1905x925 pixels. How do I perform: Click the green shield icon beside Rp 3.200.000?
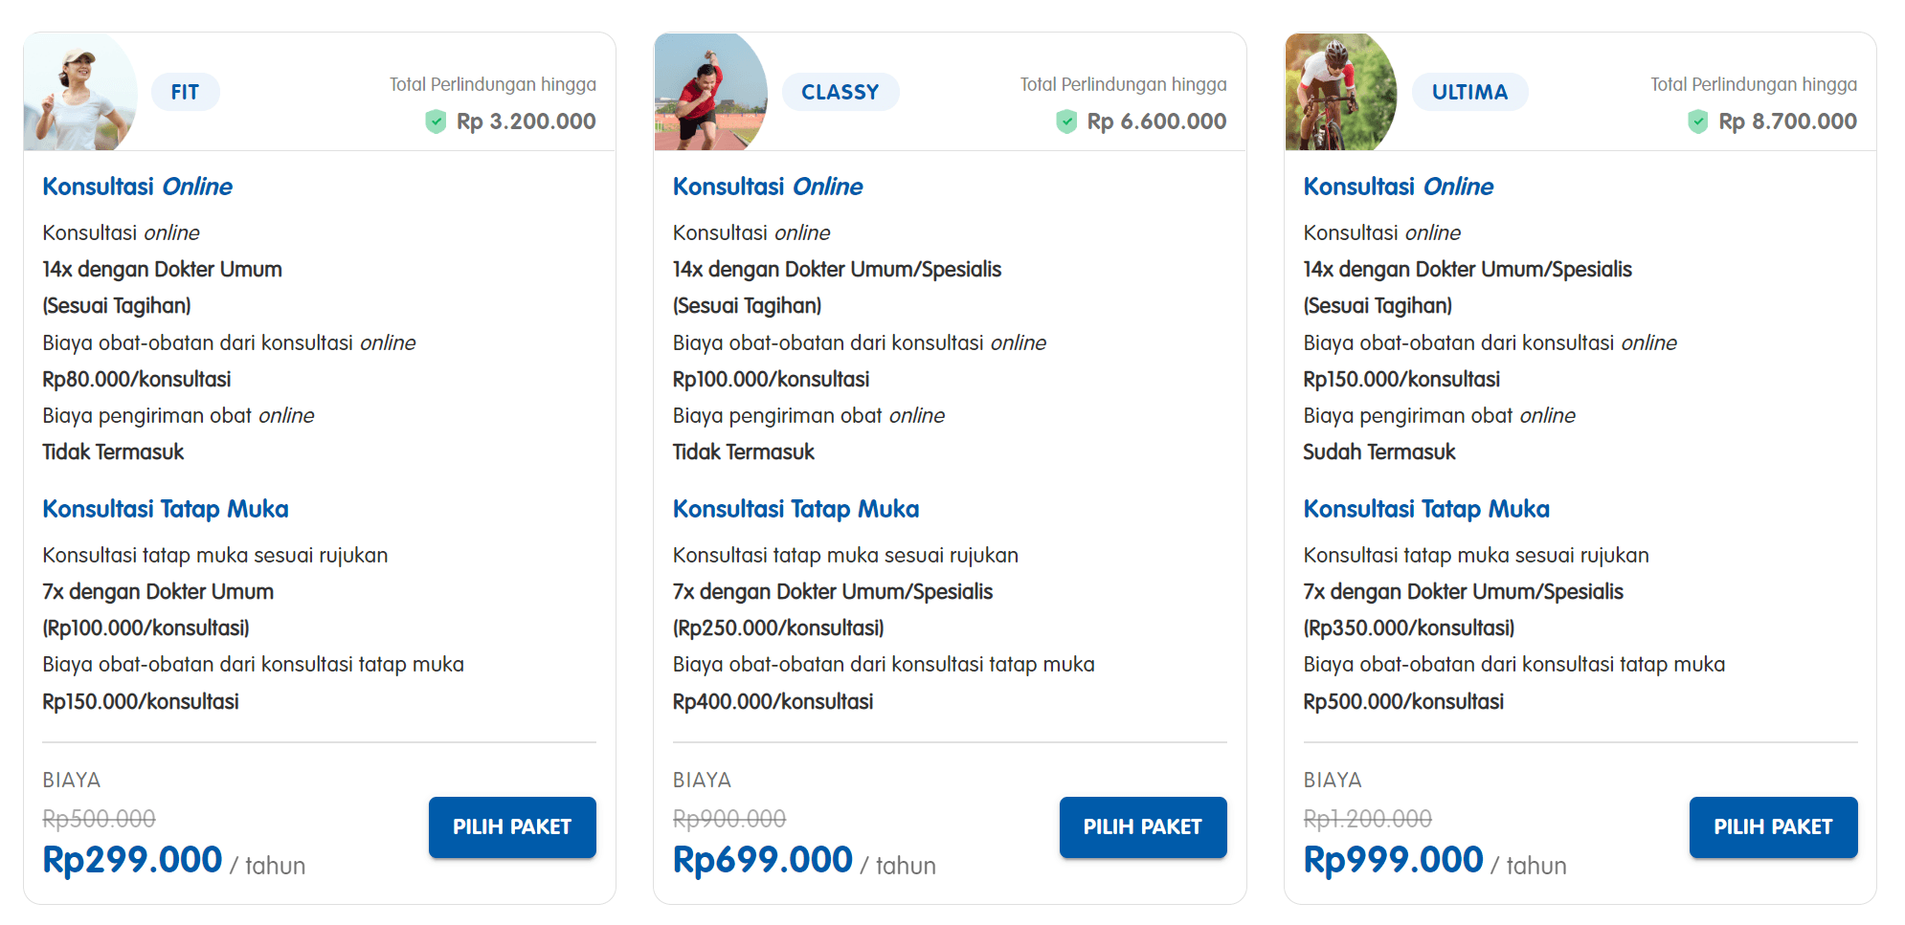pyautogui.click(x=436, y=121)
